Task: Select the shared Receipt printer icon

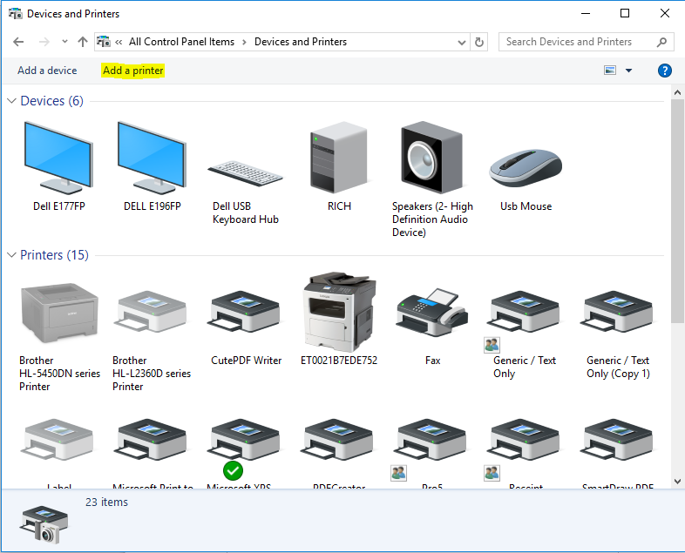Action: (525, 440)
